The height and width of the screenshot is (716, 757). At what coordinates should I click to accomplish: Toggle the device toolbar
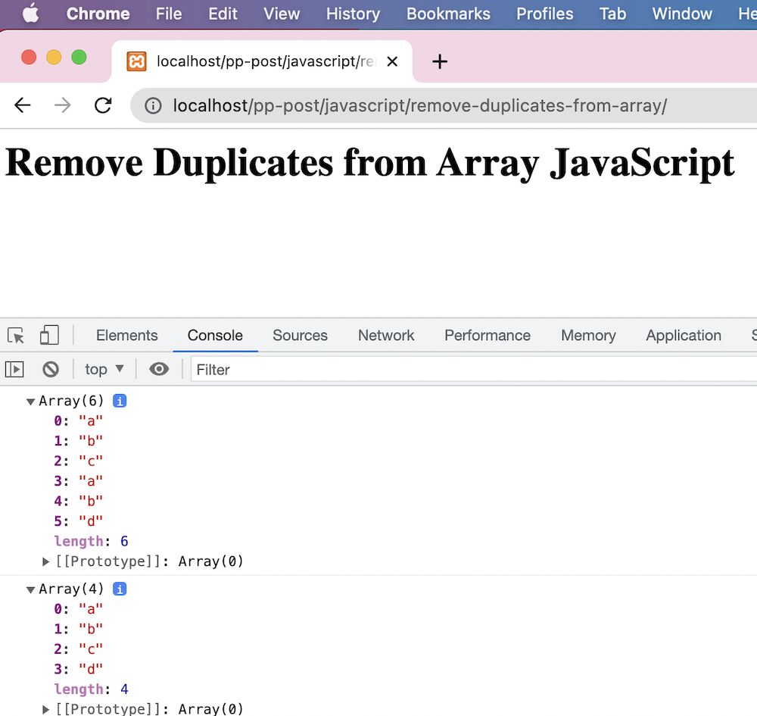point(48,334)
